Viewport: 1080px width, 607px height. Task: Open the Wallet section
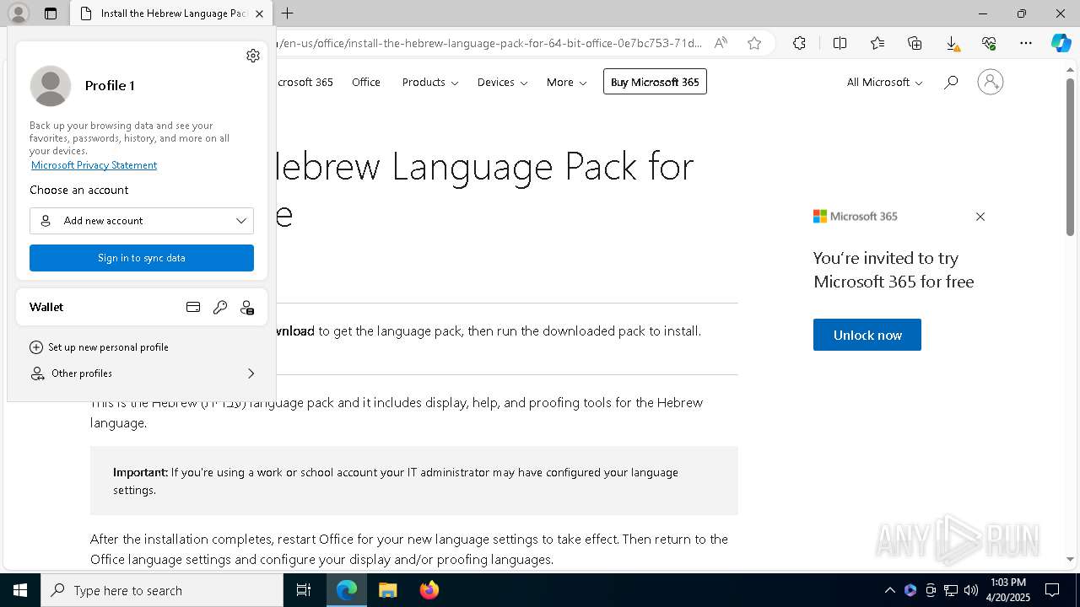46,307
